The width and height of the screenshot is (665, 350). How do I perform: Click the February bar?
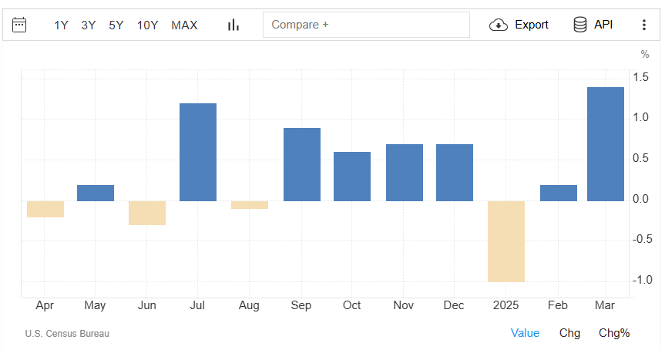click(559, 193)
